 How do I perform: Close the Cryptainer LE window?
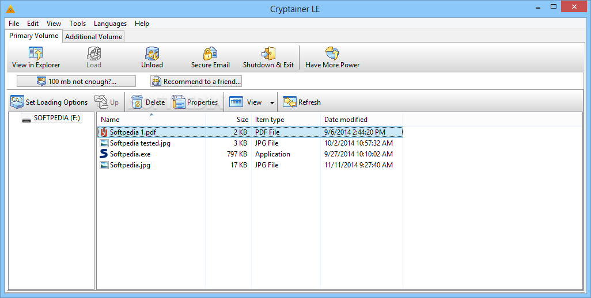574,6
